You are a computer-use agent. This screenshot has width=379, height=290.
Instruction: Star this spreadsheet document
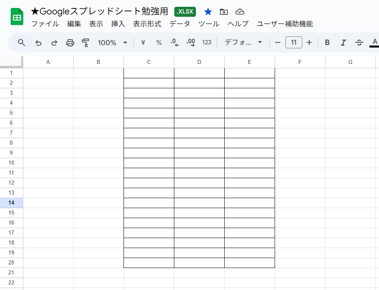208,12
